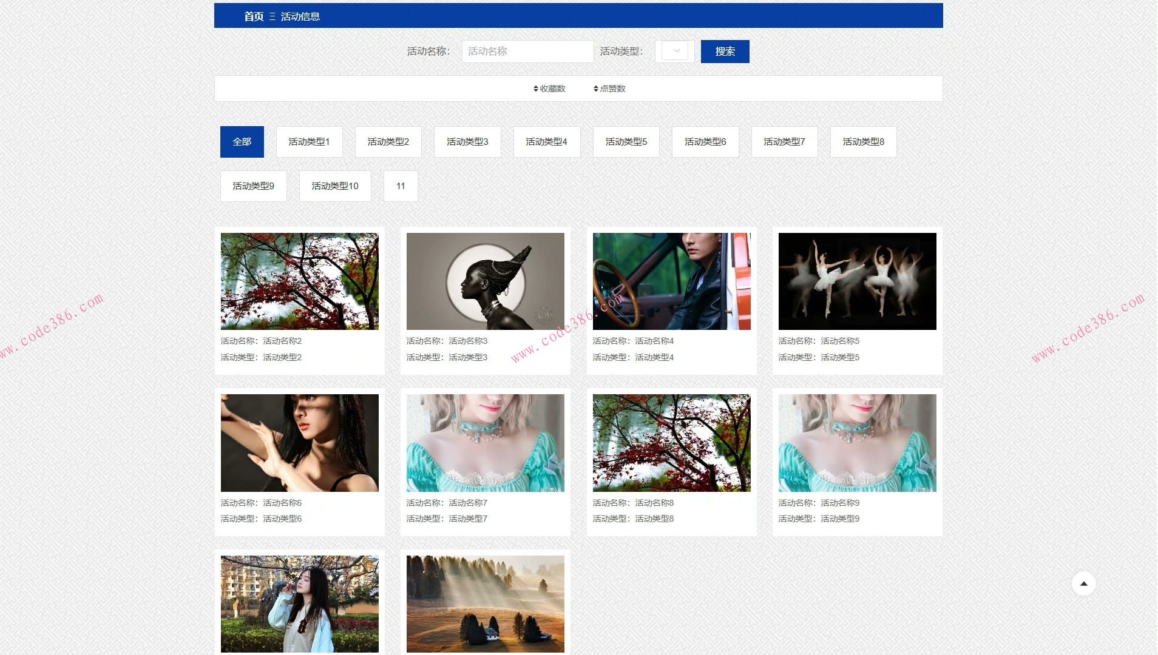
Task: Open the red maple tree thumbnail 活动名称2
Action: [x=299, y=281]
